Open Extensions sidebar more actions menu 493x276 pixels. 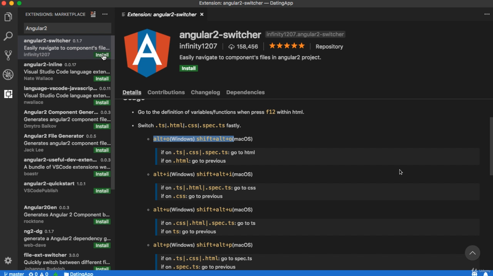pyautogui.click(x=105, y=15)
